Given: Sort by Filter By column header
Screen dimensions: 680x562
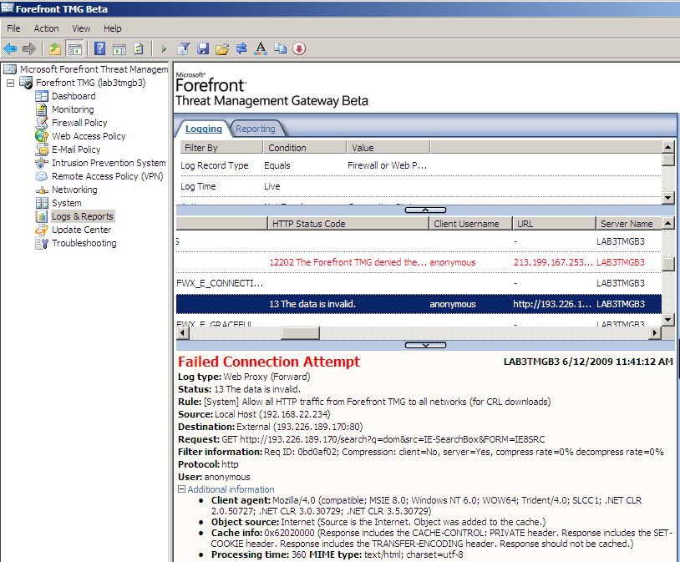Looking at the screenshot, I should tap(221, 148).
